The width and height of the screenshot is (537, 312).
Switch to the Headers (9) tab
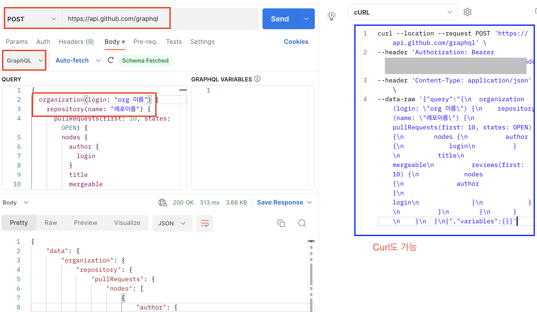(x=76, y=42)
